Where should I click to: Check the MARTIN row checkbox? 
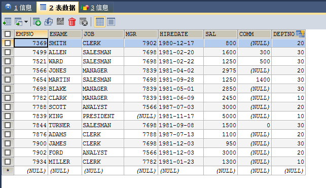click(x=8, y=80)
